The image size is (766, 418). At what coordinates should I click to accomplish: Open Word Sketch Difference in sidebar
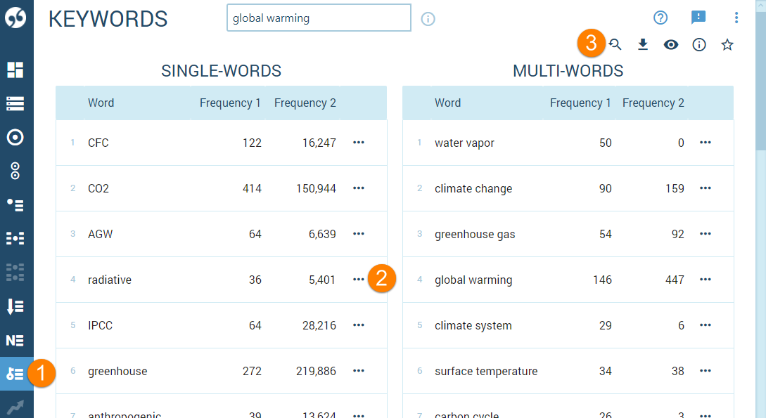coord(15,171)
